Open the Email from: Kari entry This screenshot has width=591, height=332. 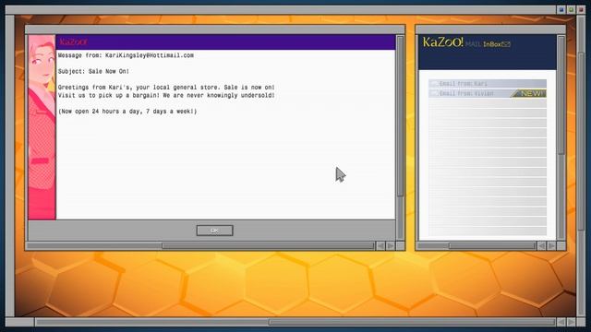(488, 83)
